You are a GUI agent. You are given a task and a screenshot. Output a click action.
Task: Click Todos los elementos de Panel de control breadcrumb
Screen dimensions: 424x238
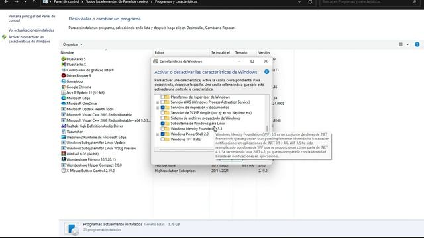pyautogui.click(x=117, y=1)
